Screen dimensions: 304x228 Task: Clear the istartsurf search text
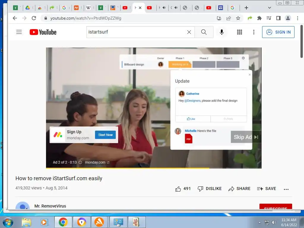click(x=189, y=32)
